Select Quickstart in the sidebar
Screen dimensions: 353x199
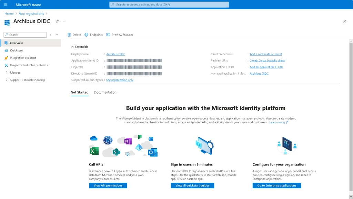[17, 50]
